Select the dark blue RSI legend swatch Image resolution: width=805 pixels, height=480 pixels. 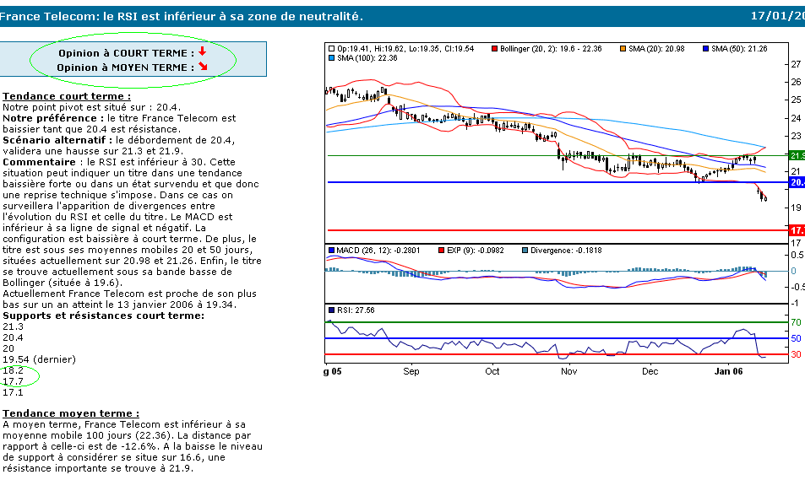[332, 310]
